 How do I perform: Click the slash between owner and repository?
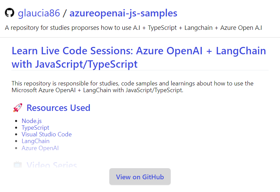coord(65,13)
